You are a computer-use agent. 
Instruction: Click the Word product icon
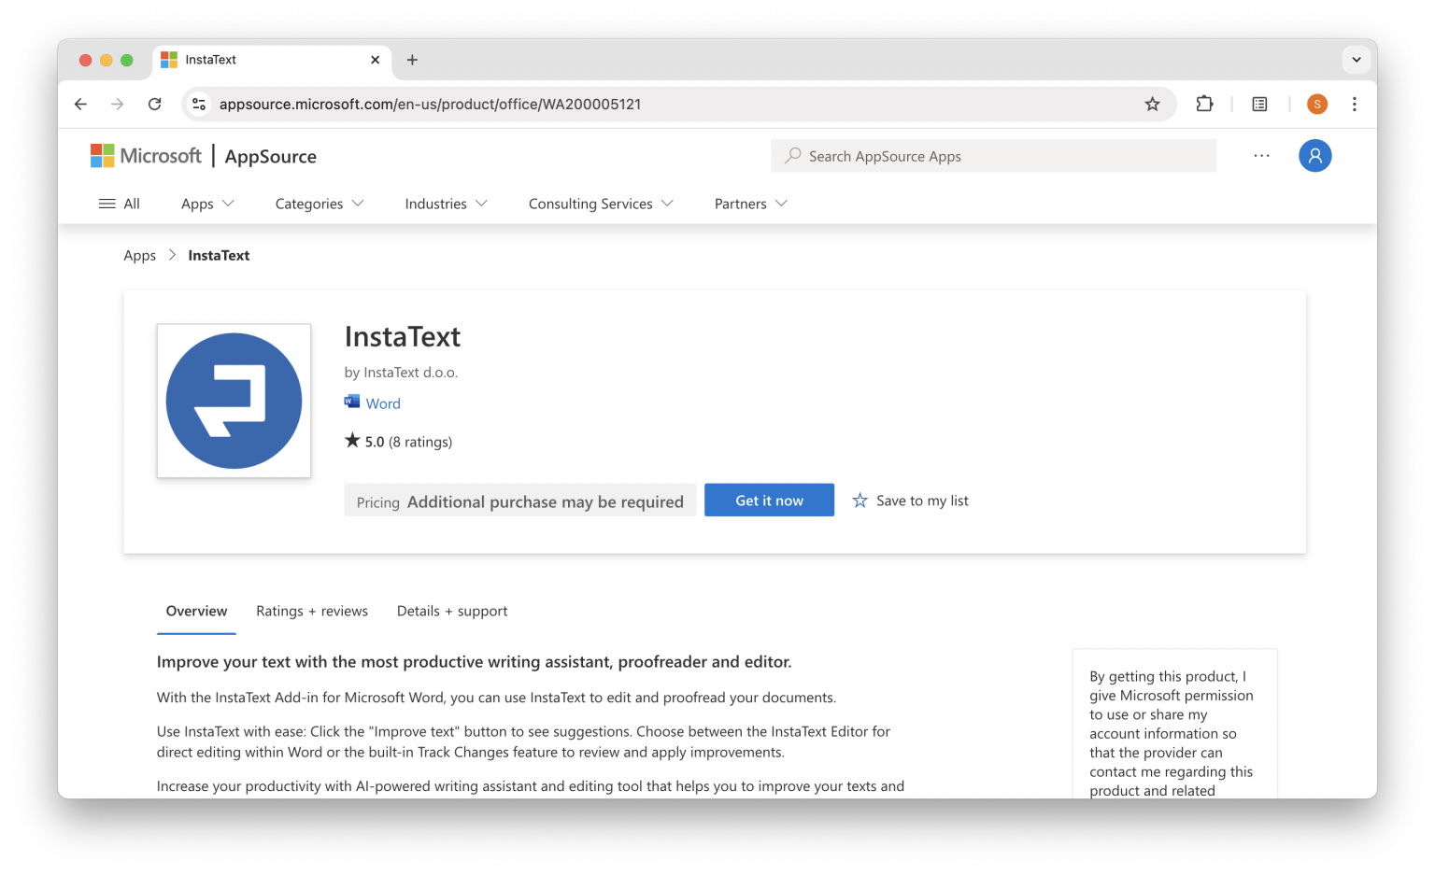pos(351,402)
